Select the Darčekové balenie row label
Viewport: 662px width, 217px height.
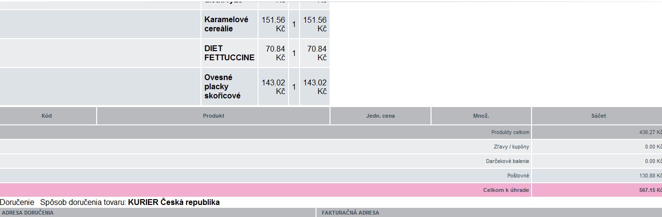[x=507, y=161]
